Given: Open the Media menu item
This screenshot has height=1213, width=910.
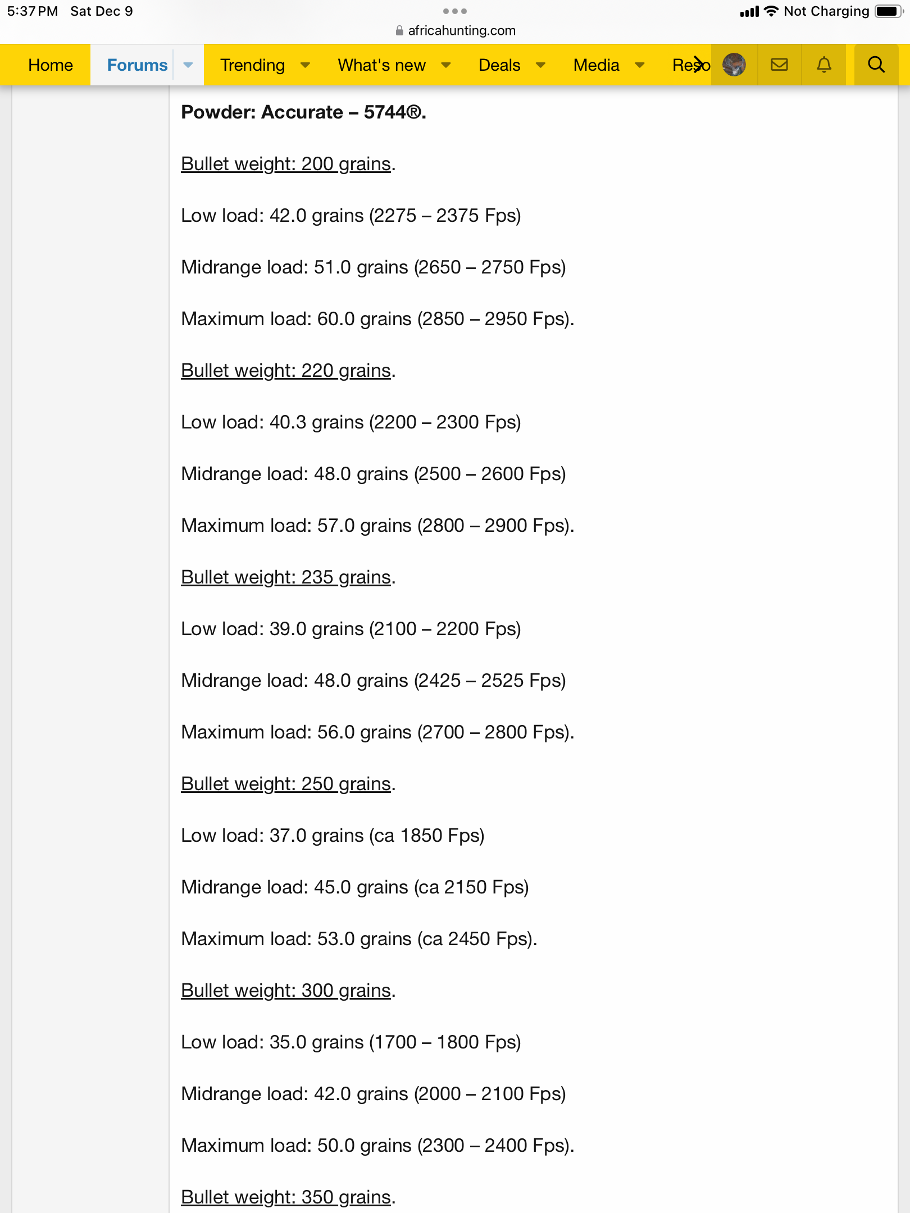Looking at the screenshot, I should 597,65.
